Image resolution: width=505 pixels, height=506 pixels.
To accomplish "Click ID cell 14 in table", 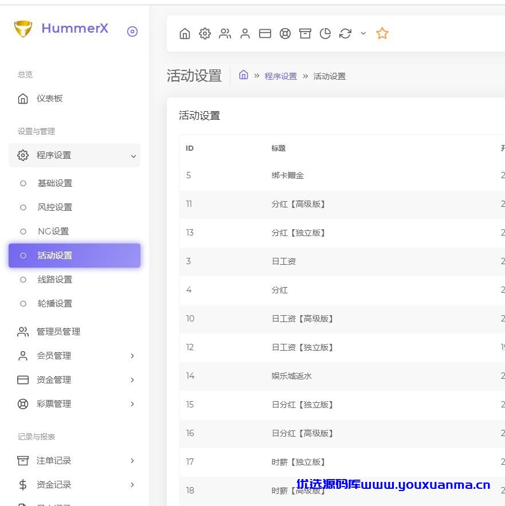I will point(190,376).
